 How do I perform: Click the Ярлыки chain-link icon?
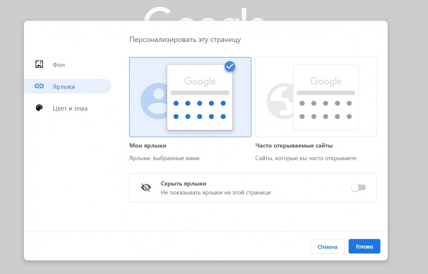tap(39, 86)
